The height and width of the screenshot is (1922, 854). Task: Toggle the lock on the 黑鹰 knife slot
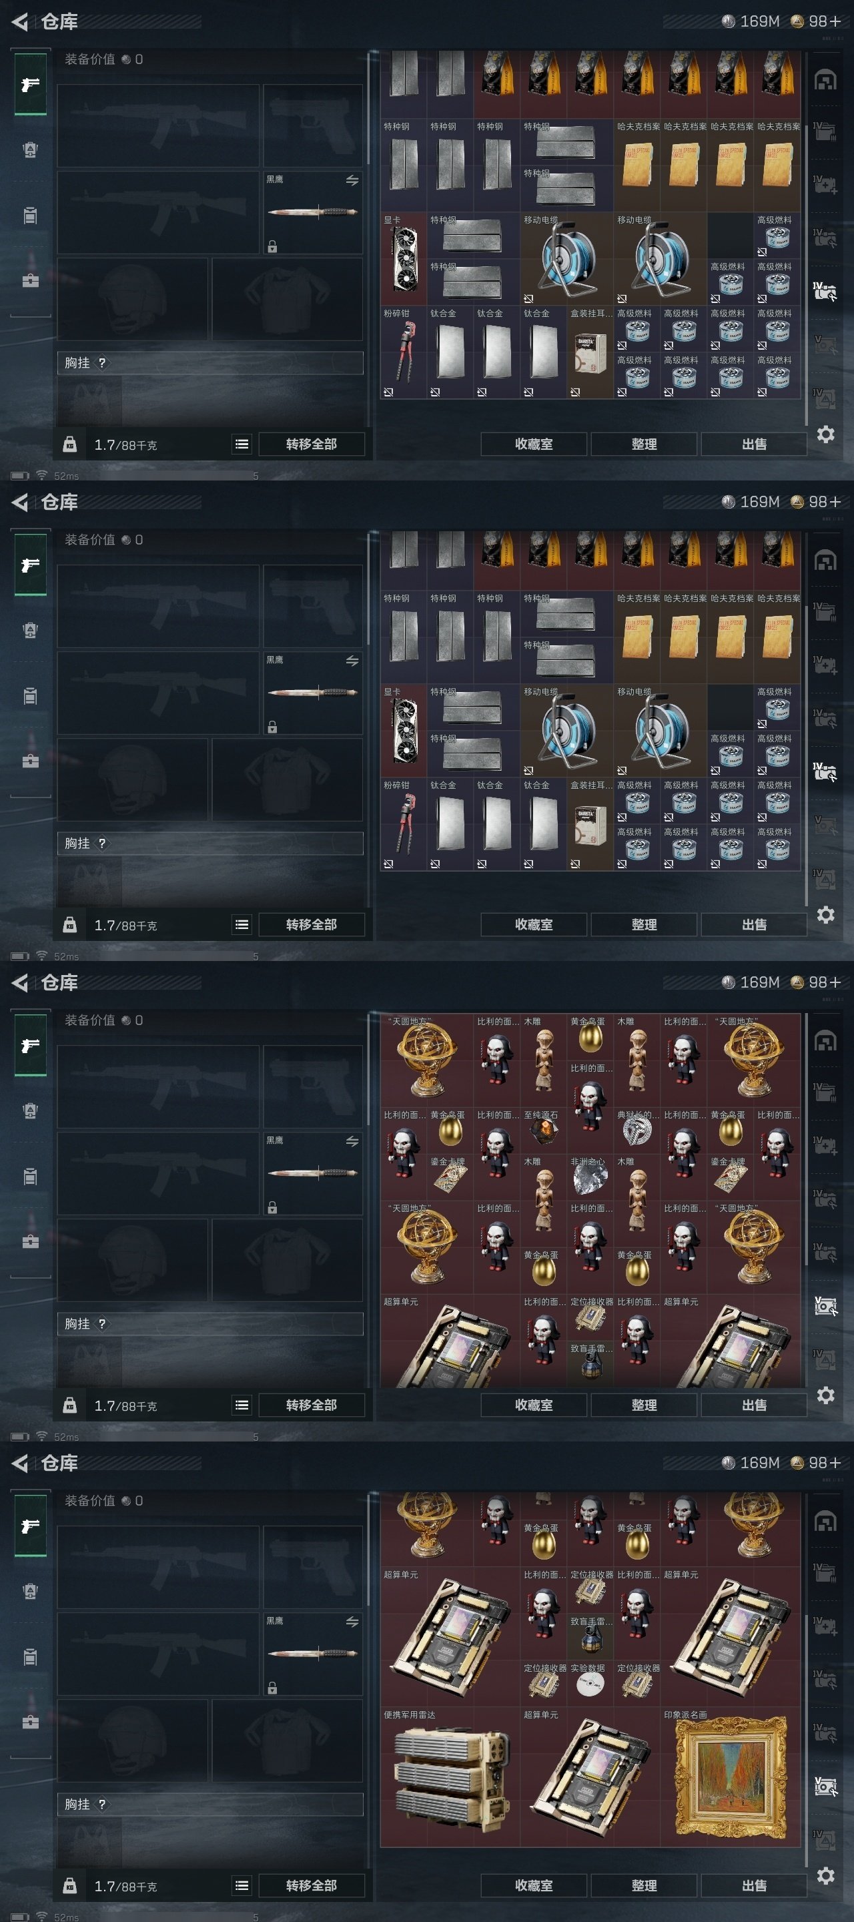click(272, 247)
